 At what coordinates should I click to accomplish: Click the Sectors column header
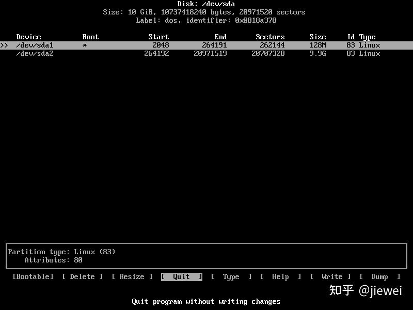pos(270,37)
